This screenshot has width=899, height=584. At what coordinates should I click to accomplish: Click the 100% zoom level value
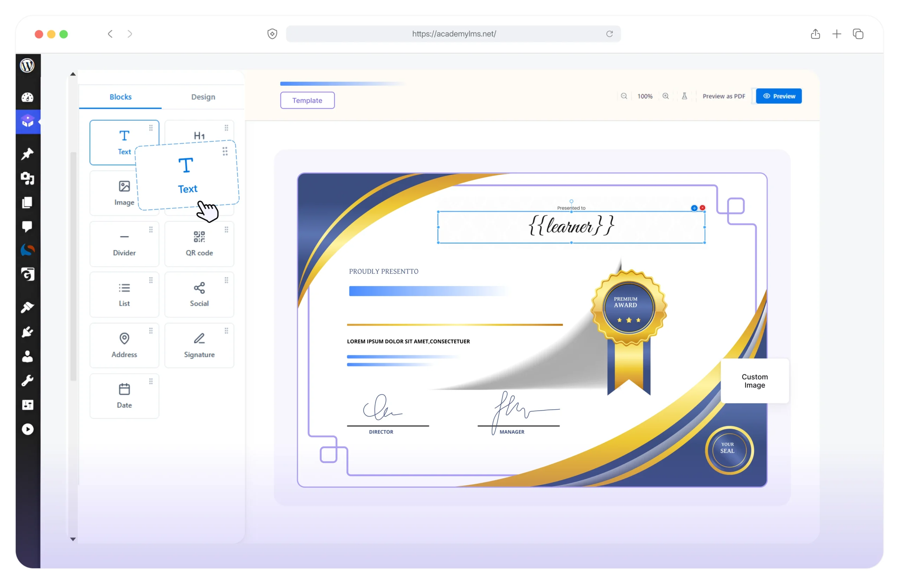pos(645,96)
